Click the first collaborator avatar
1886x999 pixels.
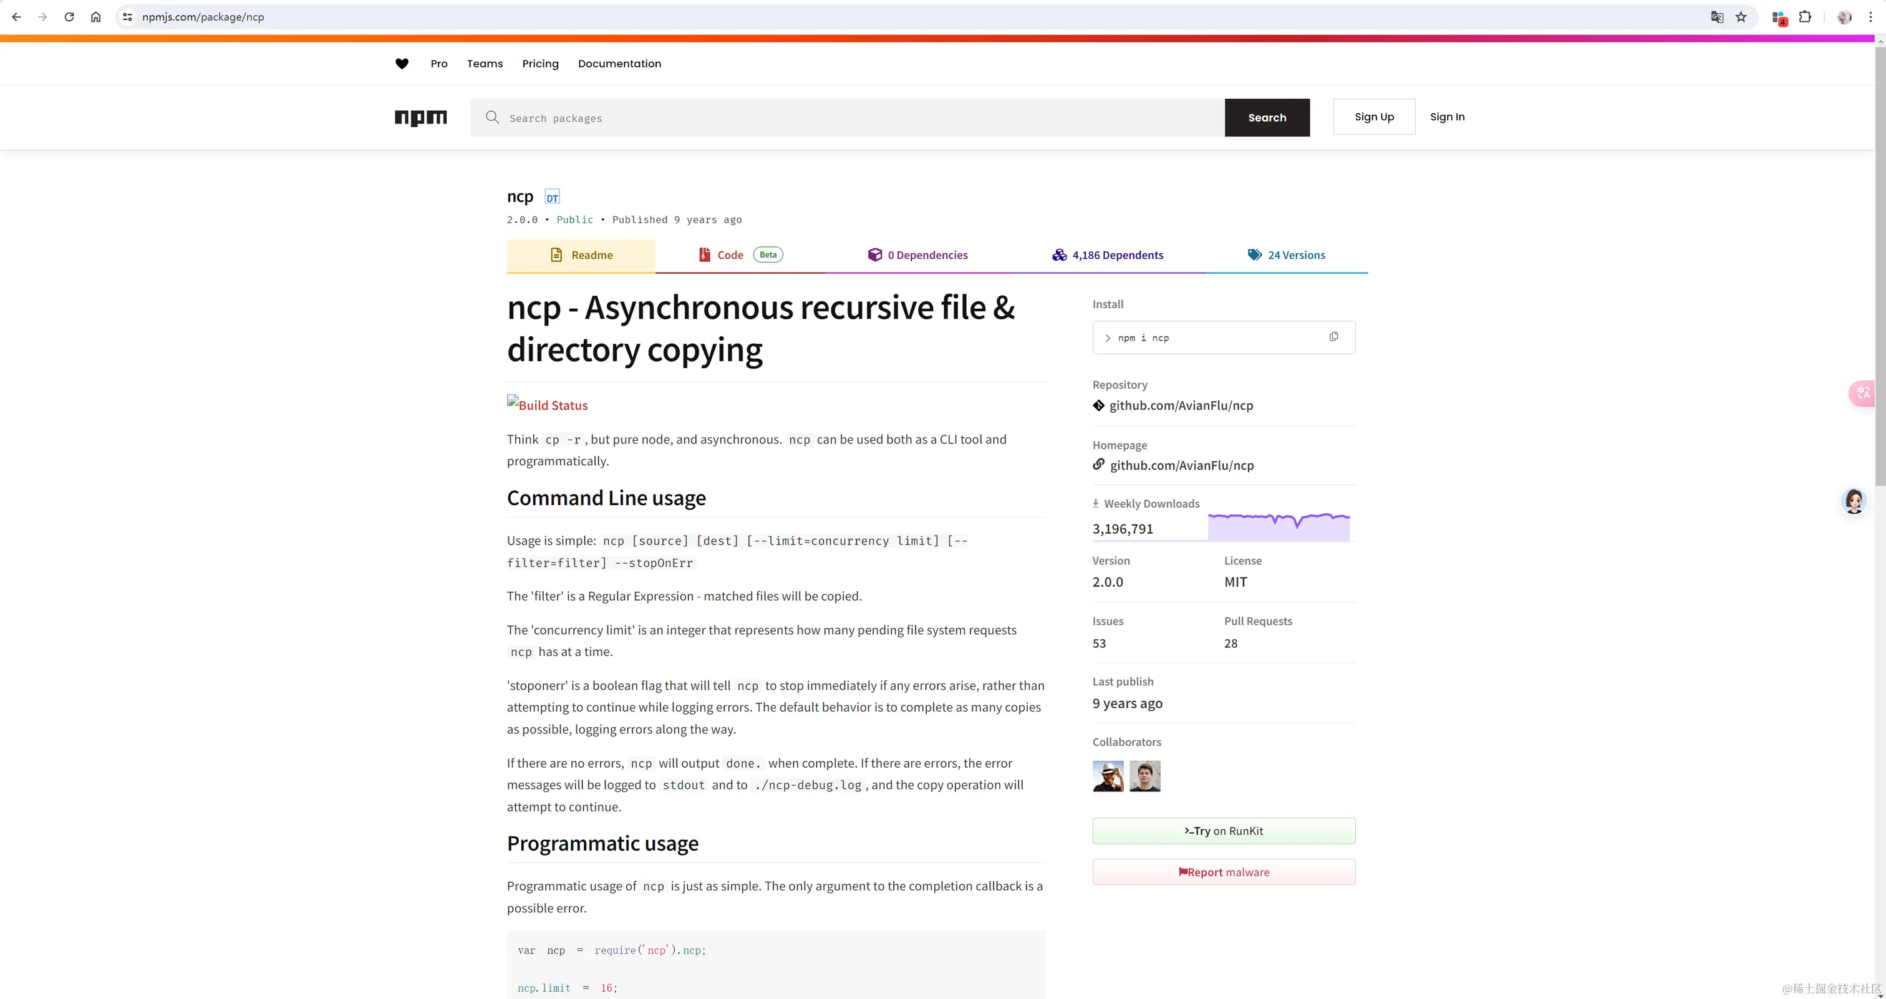pos(1108,776)
